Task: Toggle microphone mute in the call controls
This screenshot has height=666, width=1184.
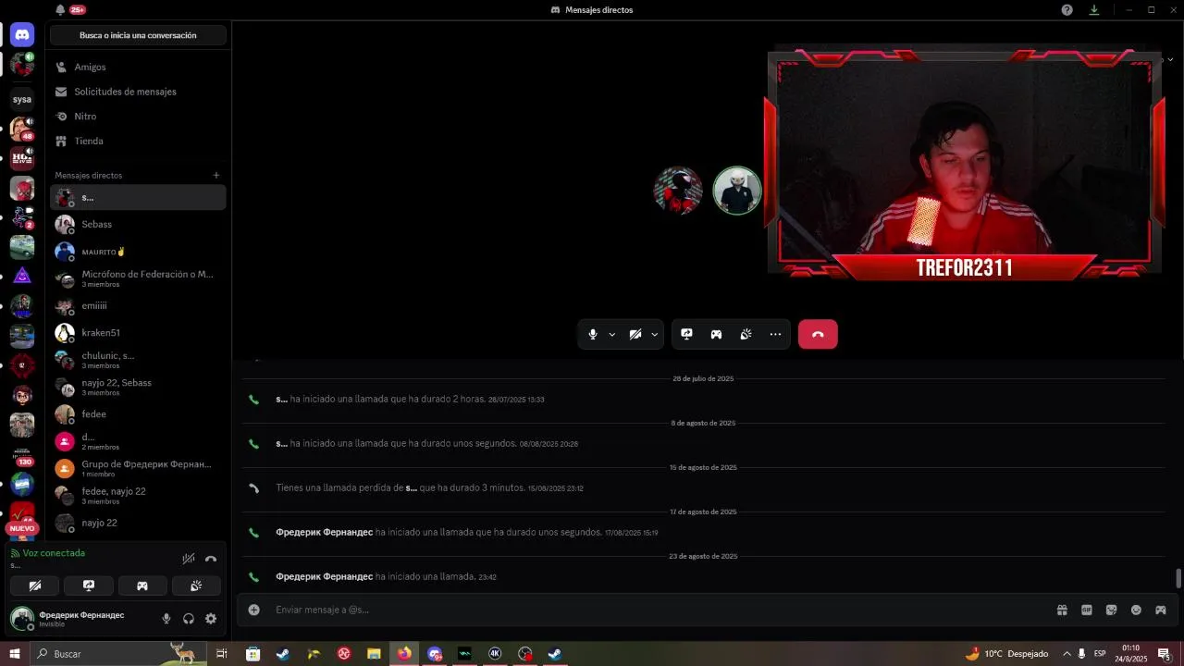Action: click(x=593, y=334)
